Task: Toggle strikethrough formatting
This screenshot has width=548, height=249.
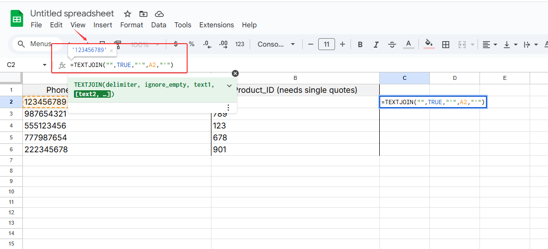Action: click(x=392, y=44)
